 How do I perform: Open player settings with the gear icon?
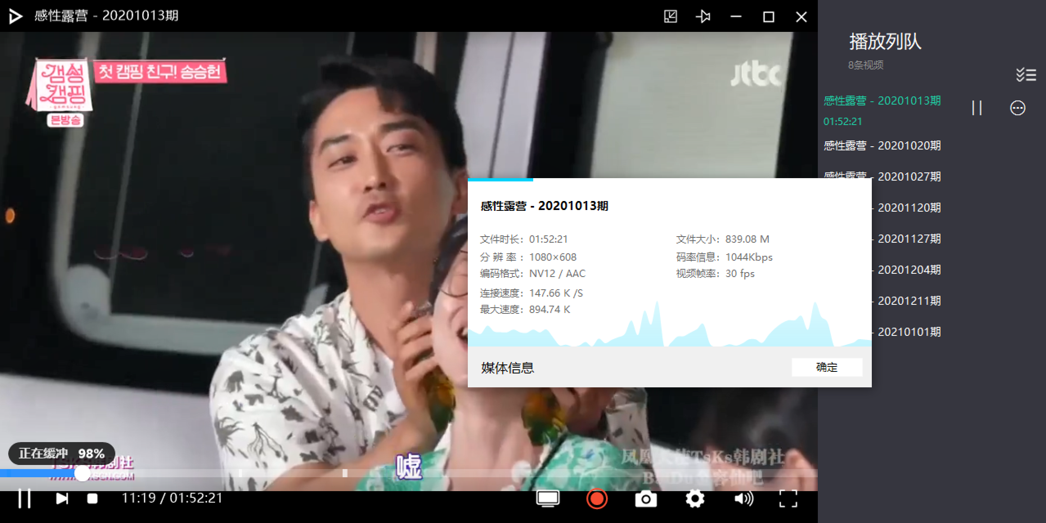point(695,499)
